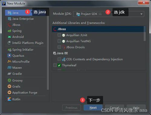Select Java Enterprise module type
This screenshot has height=115, width=151.
23,19
